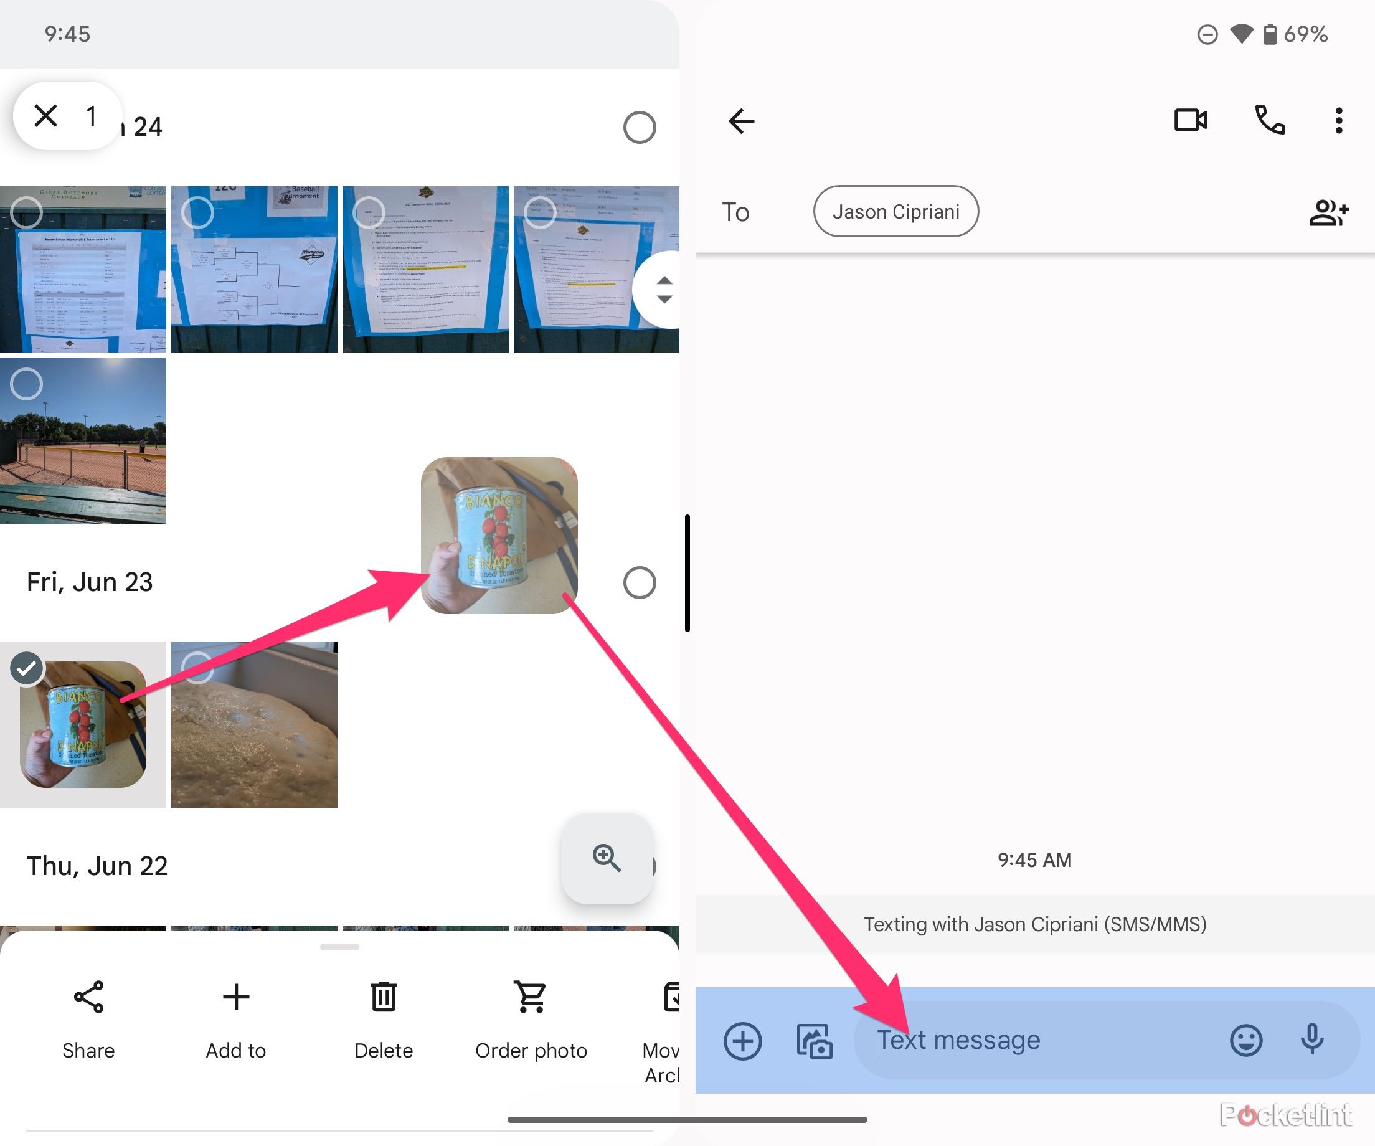Image resolution: width=1375 pixels, height=1146 pixels.
Task: Open attachment options with the plus icon
Action: (x=742, y=1040)
